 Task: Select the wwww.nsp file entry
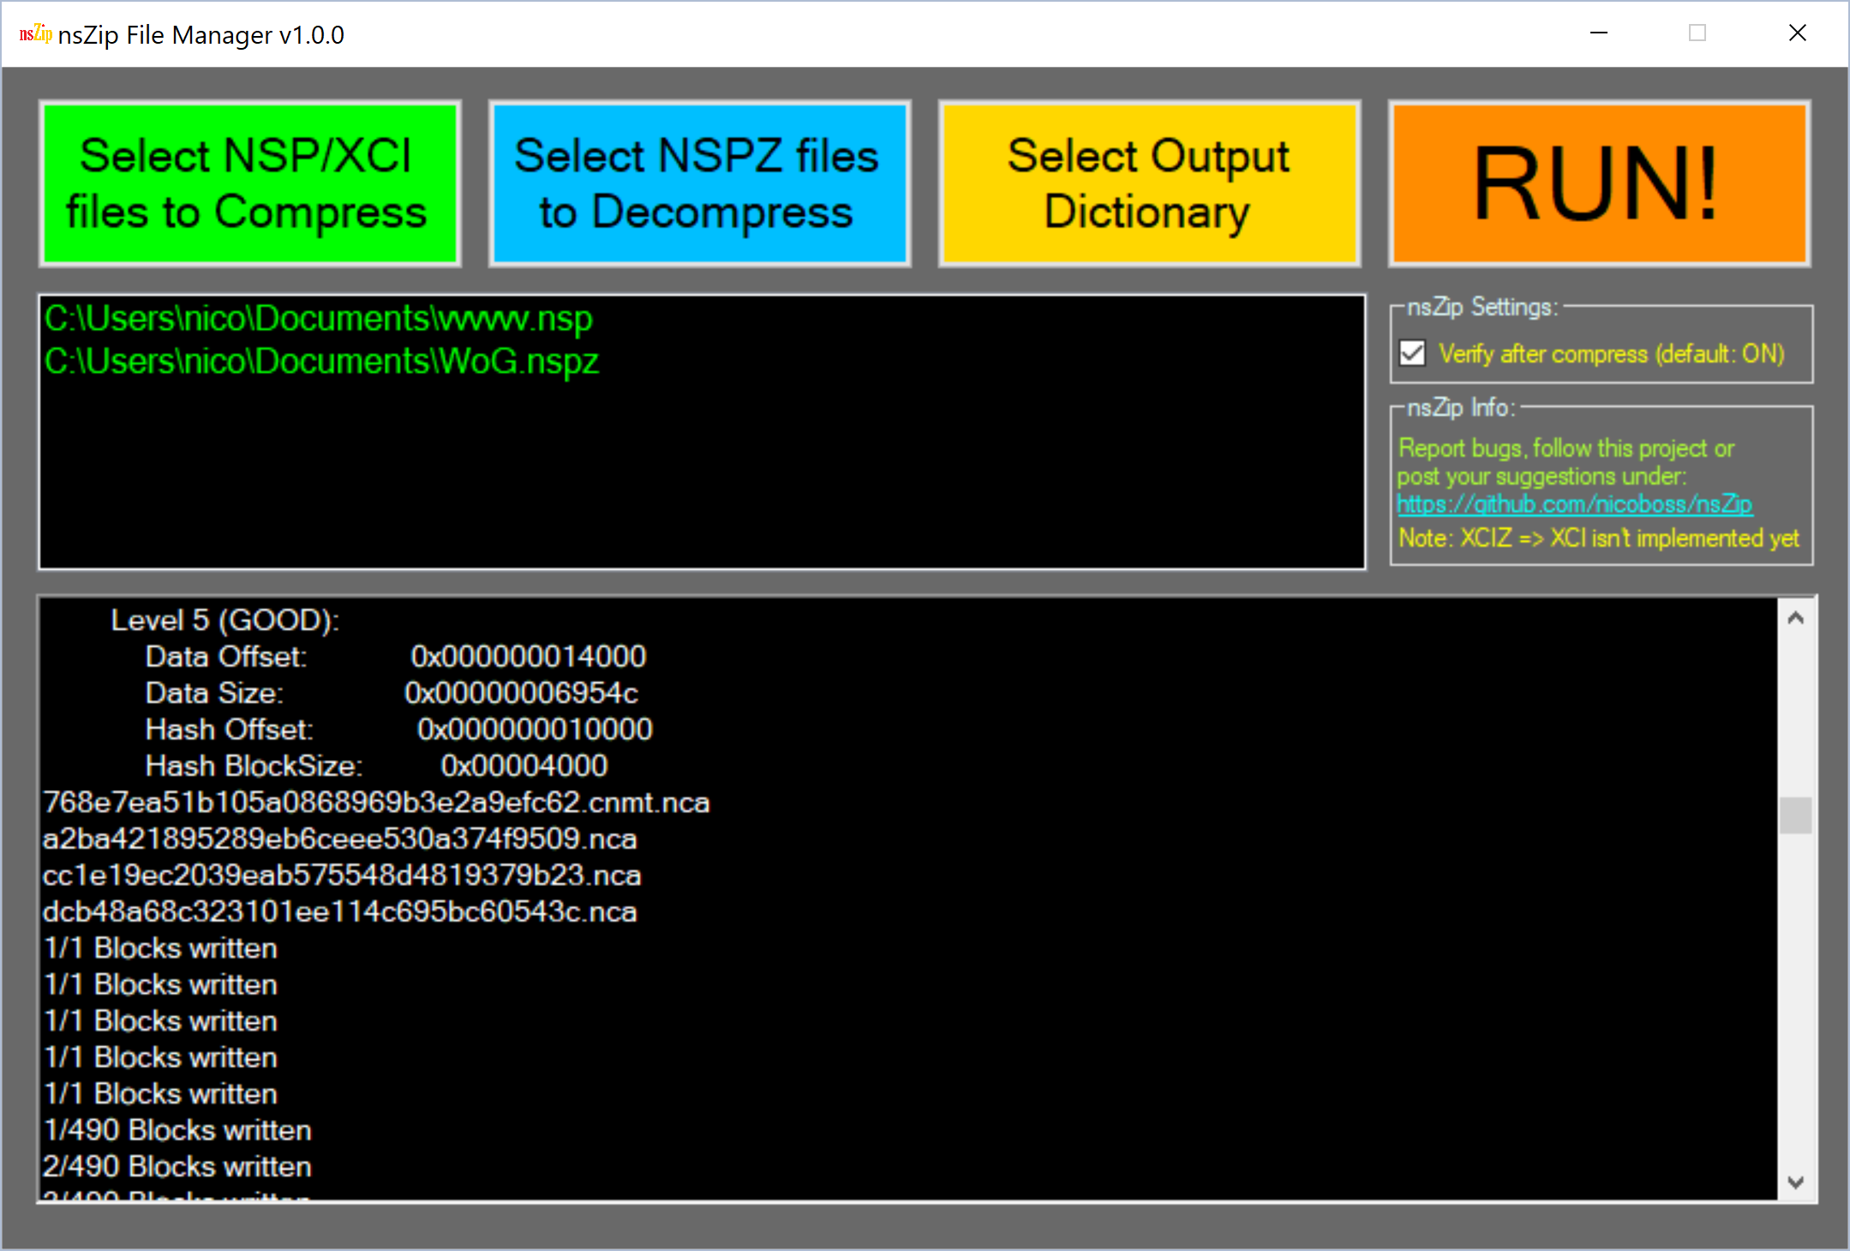coord(318,319)
